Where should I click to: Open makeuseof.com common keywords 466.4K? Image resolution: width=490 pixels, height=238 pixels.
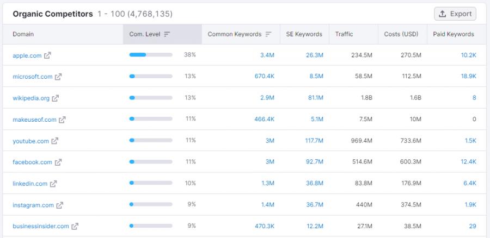[x=265, y=119]
